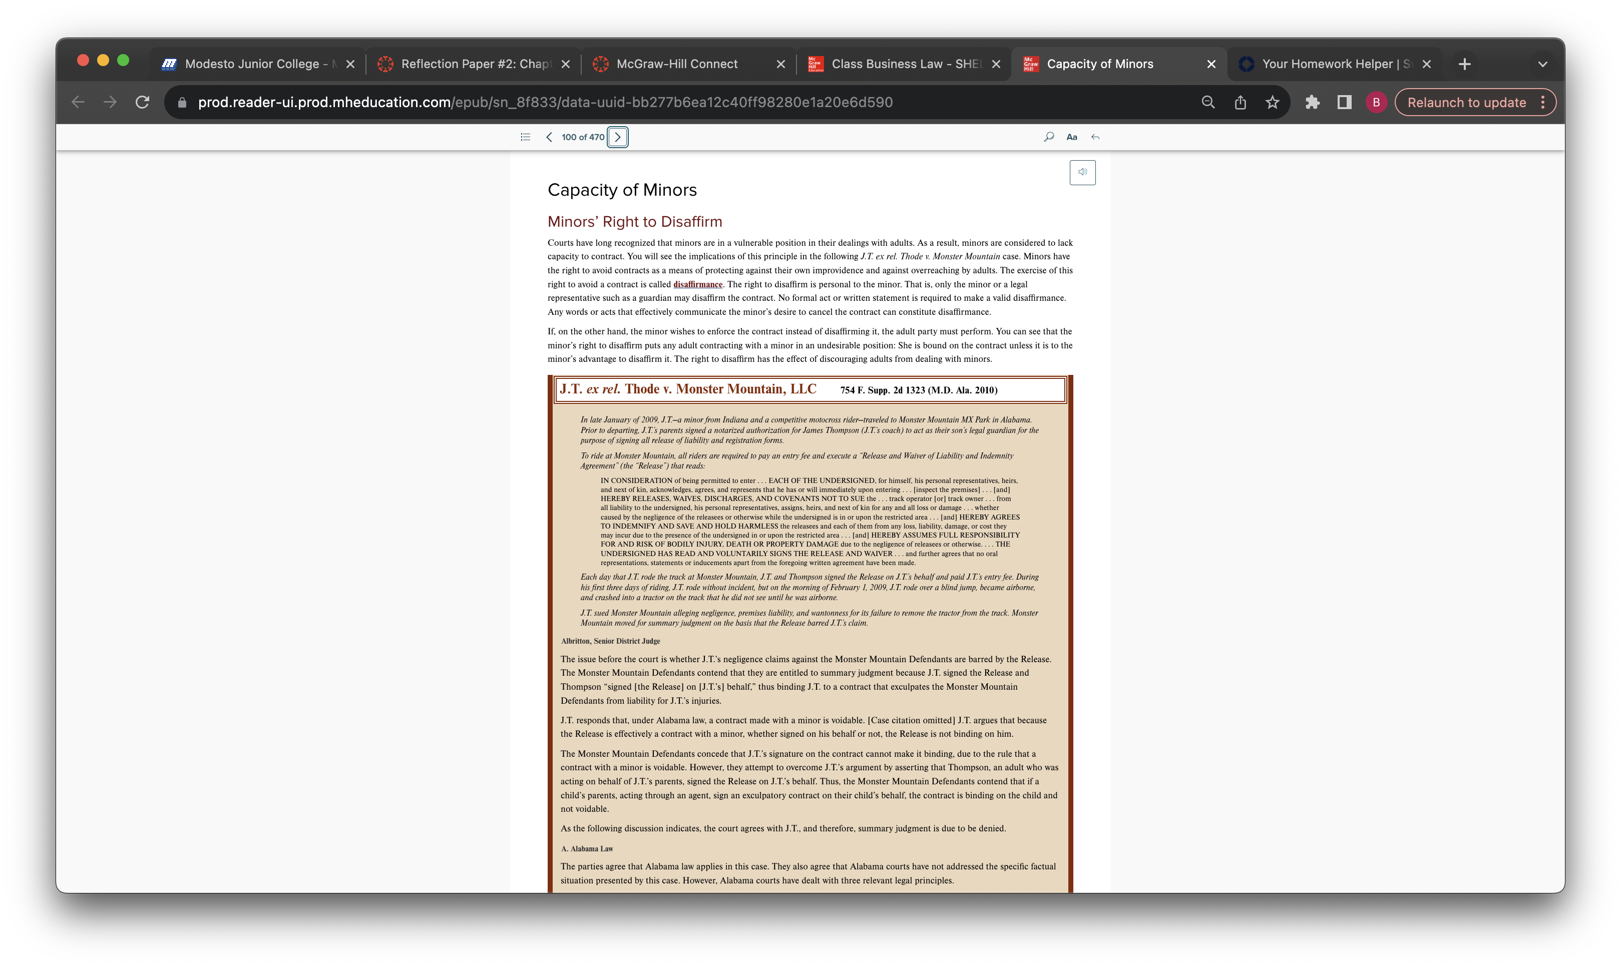Screen dimensions: 1621x967
Task: Open the browser zoom magnifier icon
Action: [x=1208, y=102]
